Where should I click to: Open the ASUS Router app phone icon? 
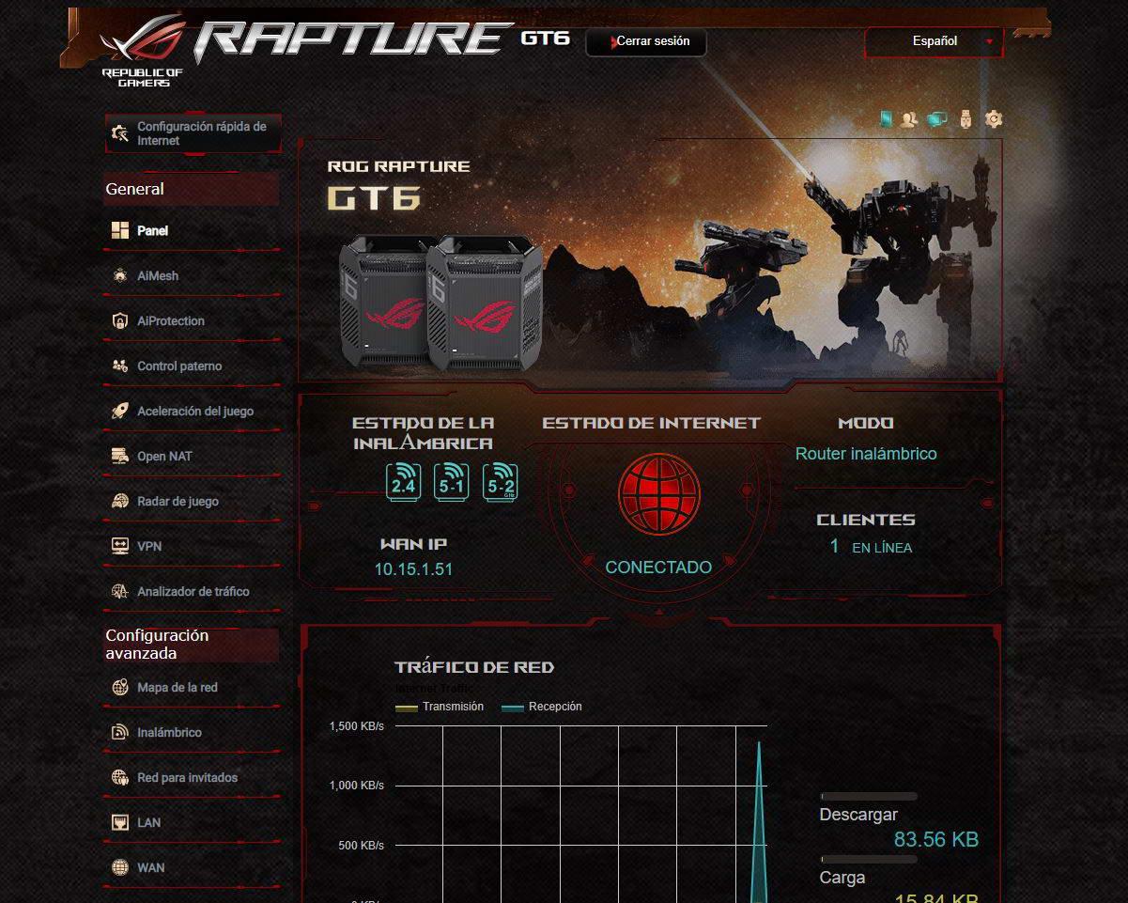point(885,118)
